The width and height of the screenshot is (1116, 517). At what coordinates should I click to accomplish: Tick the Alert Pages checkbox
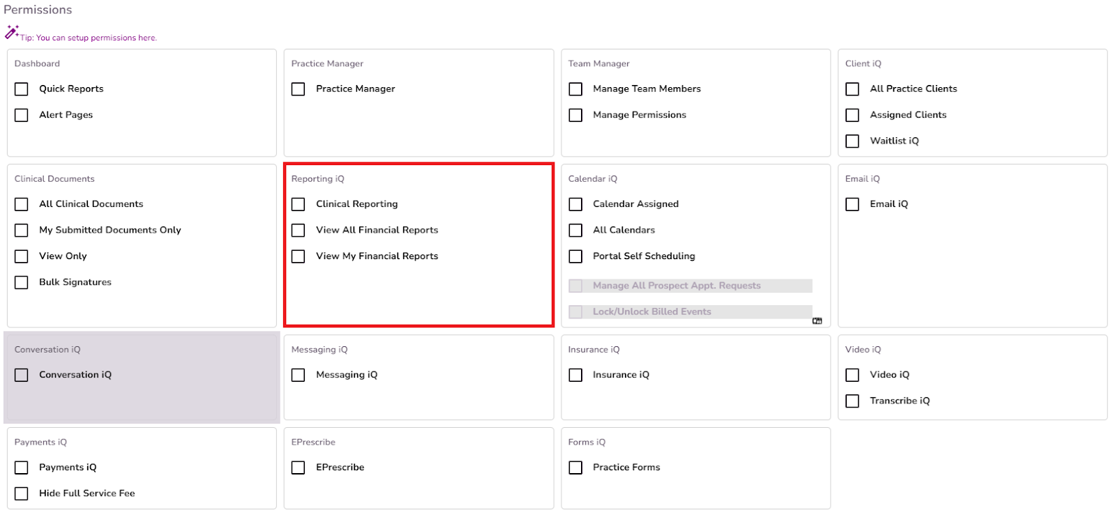tap(22, 115)
